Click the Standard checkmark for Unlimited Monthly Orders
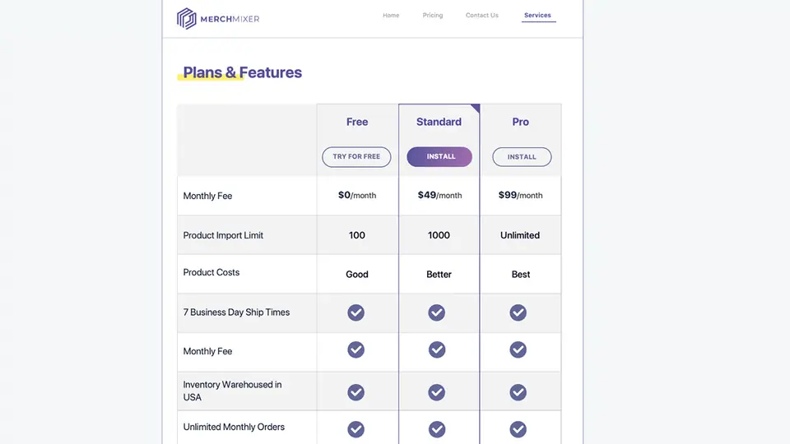 click(437, 429)
